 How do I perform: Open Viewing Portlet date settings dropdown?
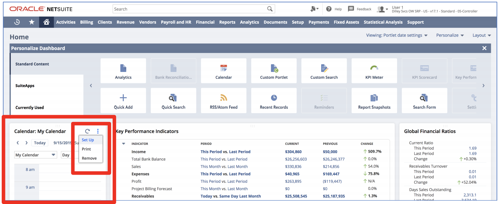tap(397, 35)
